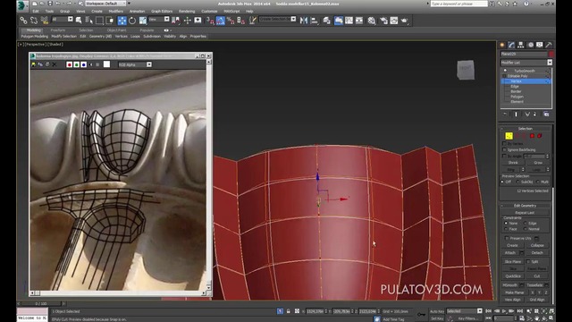Switch to Object Paint ribbon tab

(117, 30)
